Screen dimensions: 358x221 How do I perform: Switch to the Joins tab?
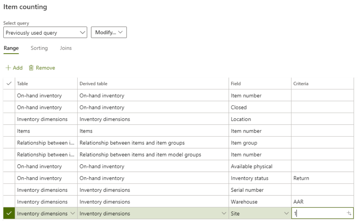[66, 48]
